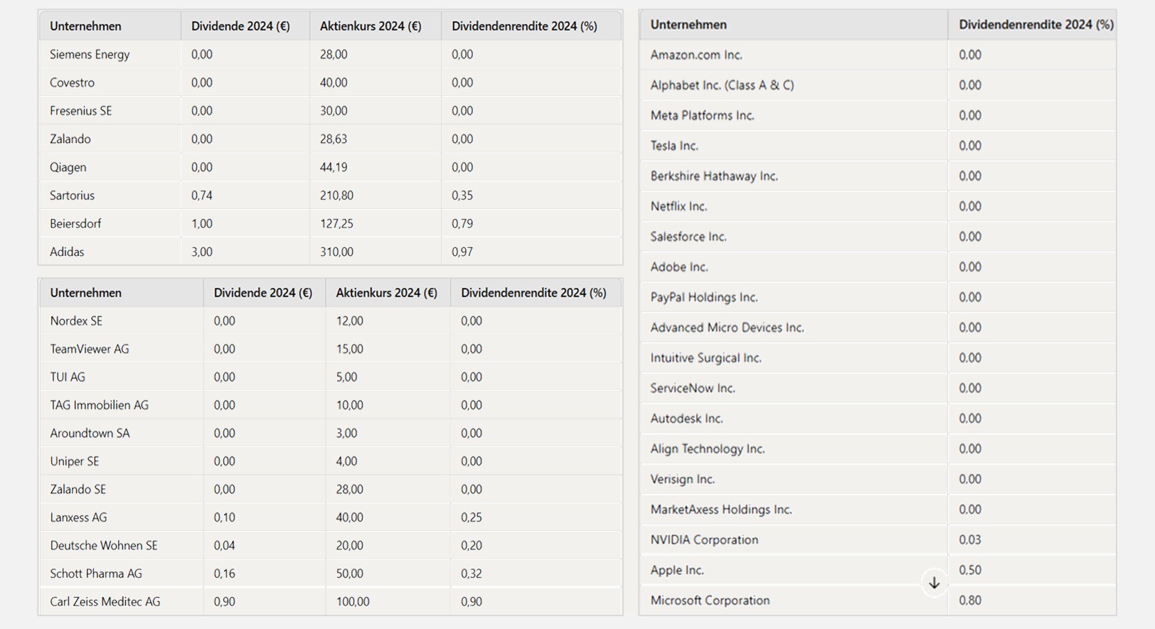Select the Apple Inc. cell

pyautogui.click(x=677, y=570)
